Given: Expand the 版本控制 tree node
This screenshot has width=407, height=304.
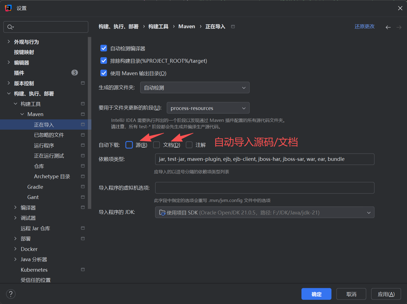Looking at the screenshot, I should tap(9, 83).
